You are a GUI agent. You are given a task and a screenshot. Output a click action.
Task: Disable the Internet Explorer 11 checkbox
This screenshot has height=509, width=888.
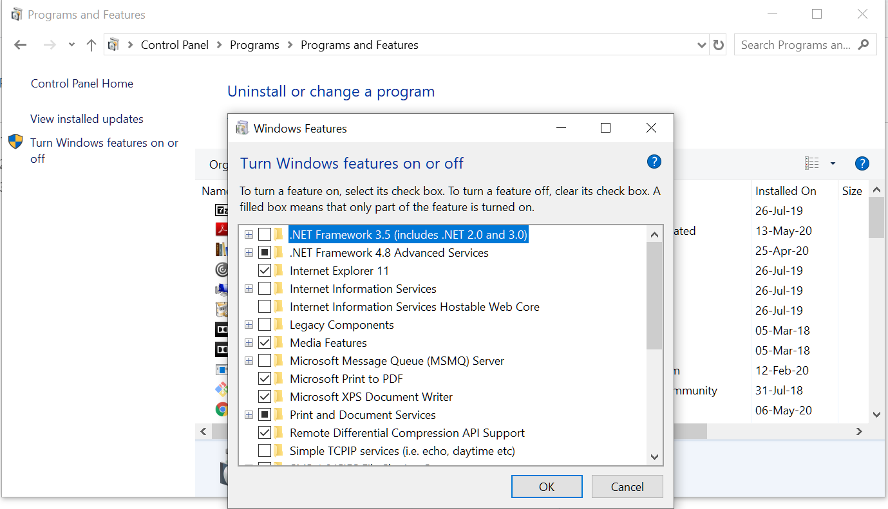click(264, 270)
